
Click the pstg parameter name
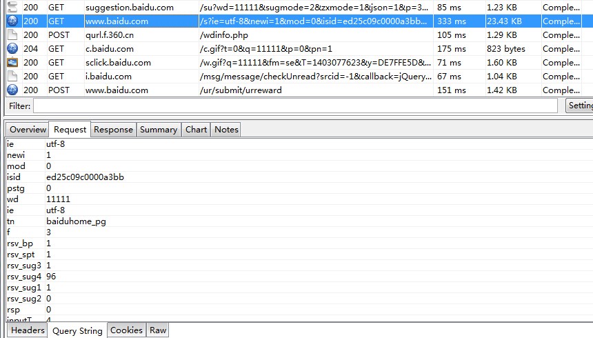(x=15, y=188)
